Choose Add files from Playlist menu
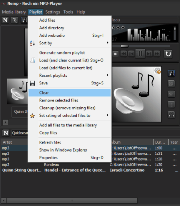The height and width of the screenshot is (206, 180). 70,20
